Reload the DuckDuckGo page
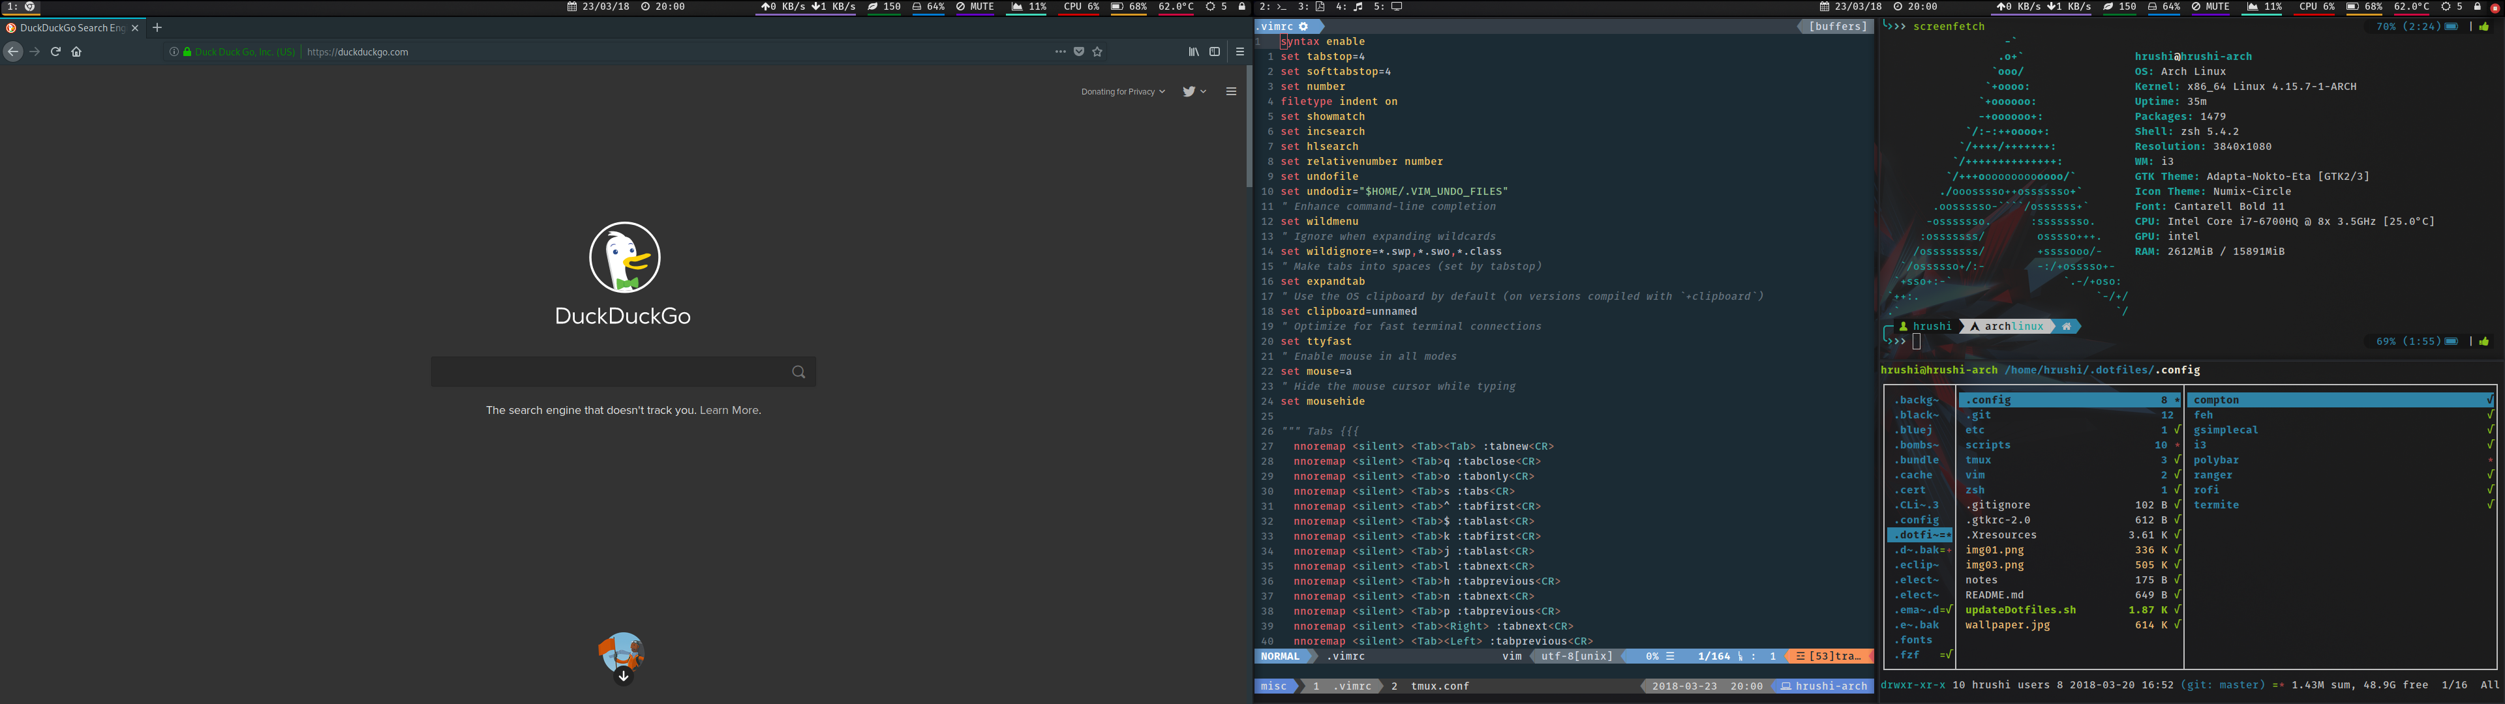The width and height of the screenshot is (2505, 704). [x=55, y=51]
